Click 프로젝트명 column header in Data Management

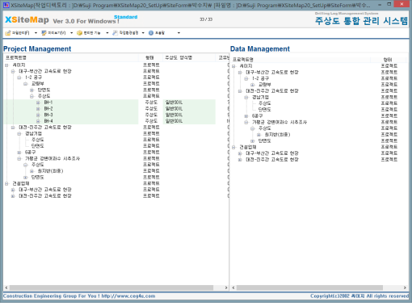pos(301,59)
